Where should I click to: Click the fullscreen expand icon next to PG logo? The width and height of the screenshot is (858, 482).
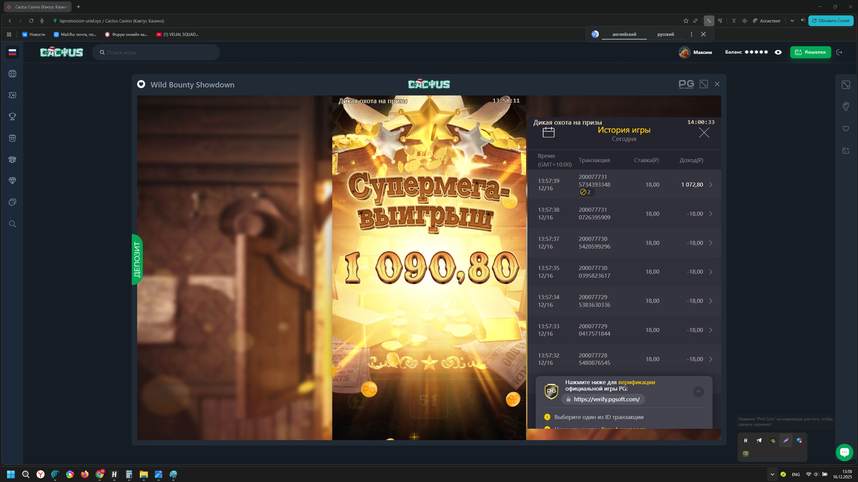[x=703, y=84]
